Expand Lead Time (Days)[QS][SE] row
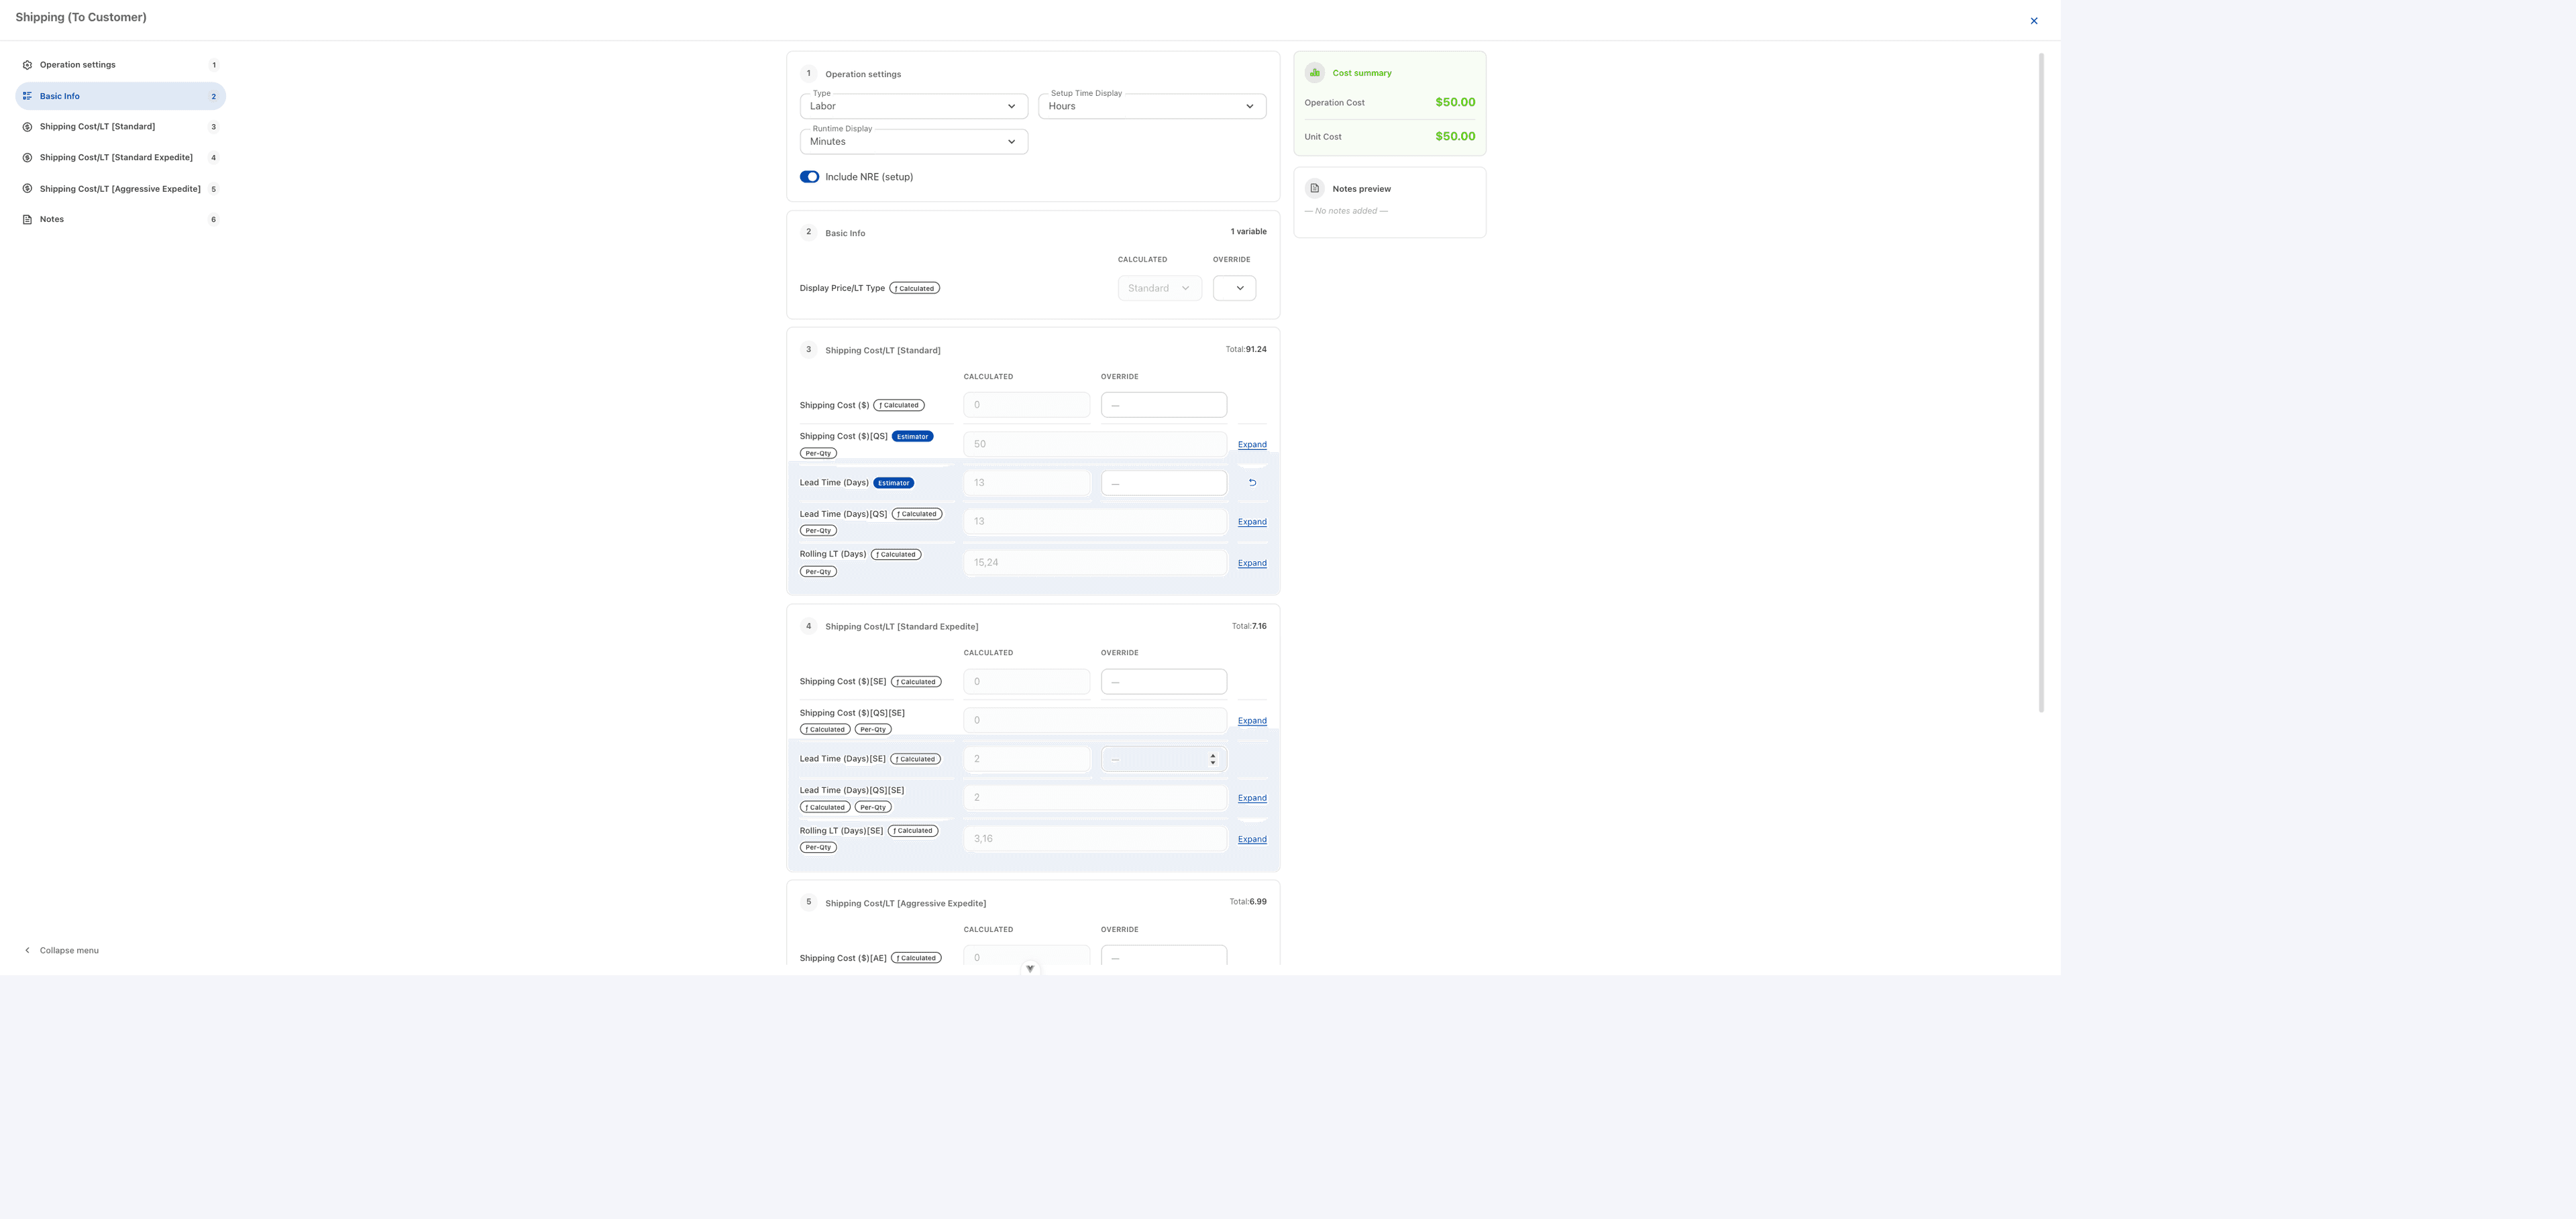Image resolution: width=2576 pixels, height=1219 pixels. (x=1252, y=799)
